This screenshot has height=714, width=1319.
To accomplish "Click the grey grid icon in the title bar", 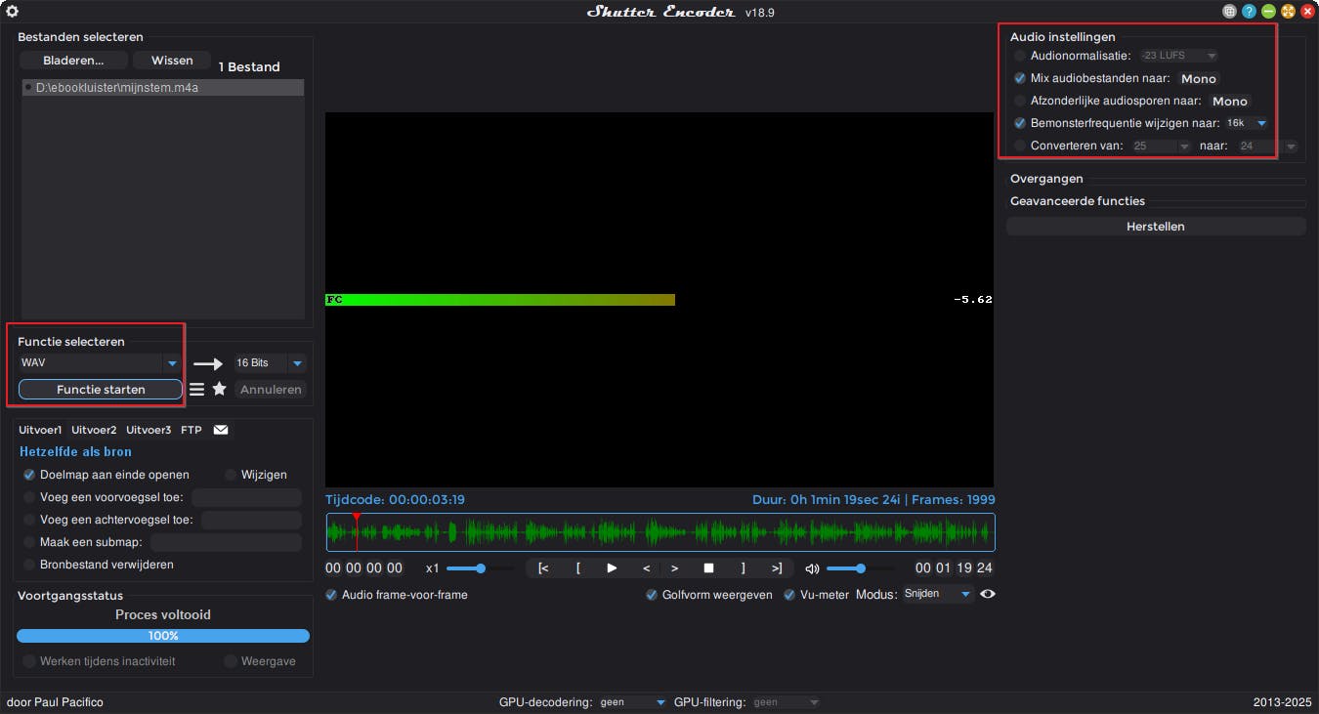I will click(1229, 12).
